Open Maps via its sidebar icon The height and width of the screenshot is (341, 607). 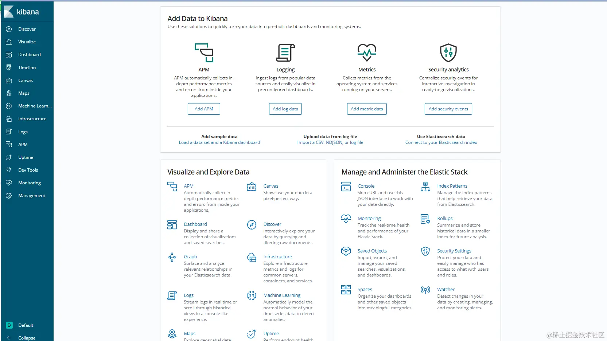click(x=9, y=93)
